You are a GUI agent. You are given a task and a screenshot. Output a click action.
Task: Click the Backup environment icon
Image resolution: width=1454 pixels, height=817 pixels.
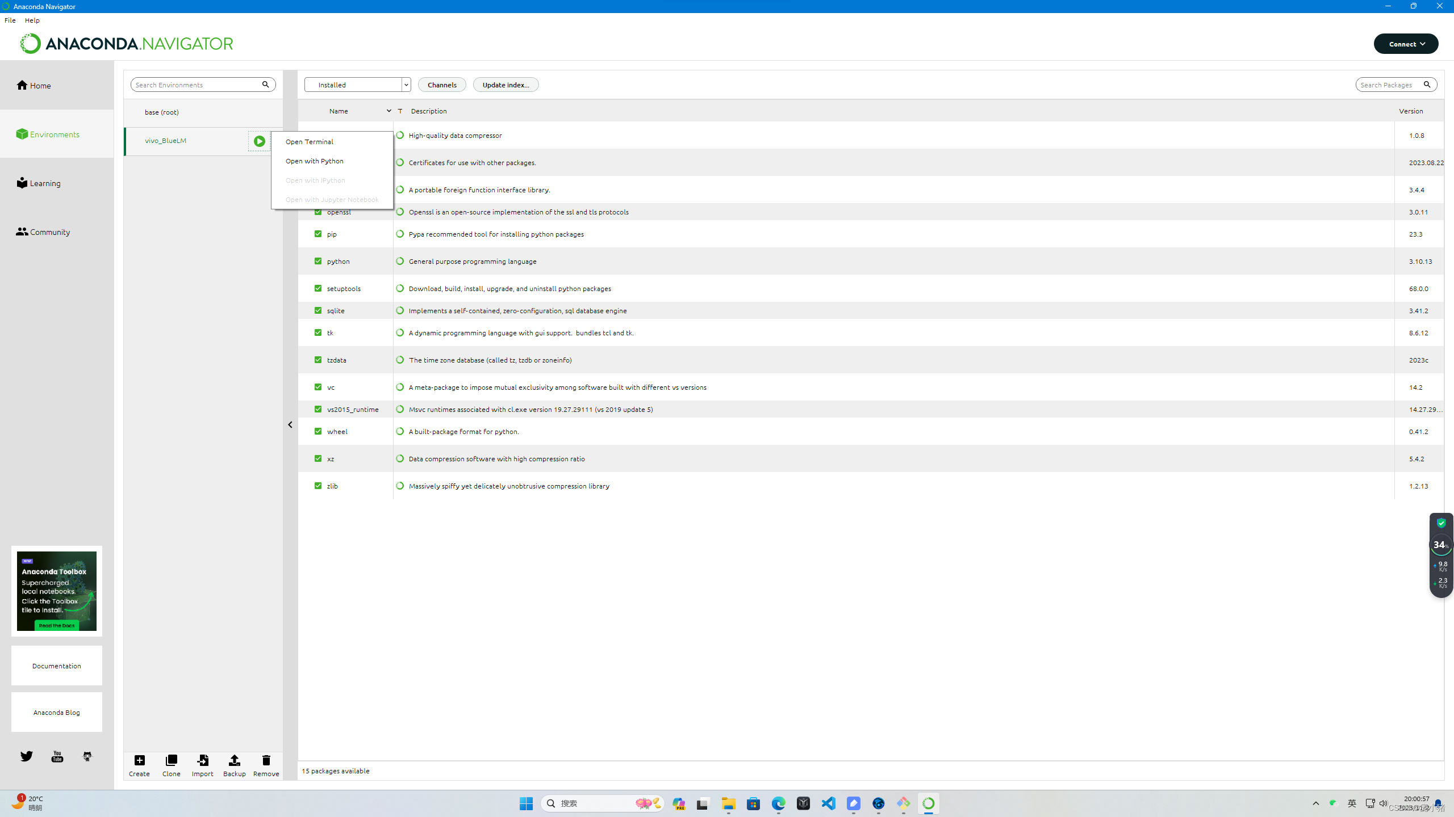point(234,760)
